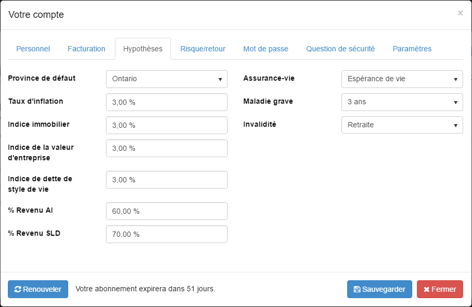This screenshot has width=472, height=307.
Task: Switch to the Personnel tab
Action: (x=33, y=49)
